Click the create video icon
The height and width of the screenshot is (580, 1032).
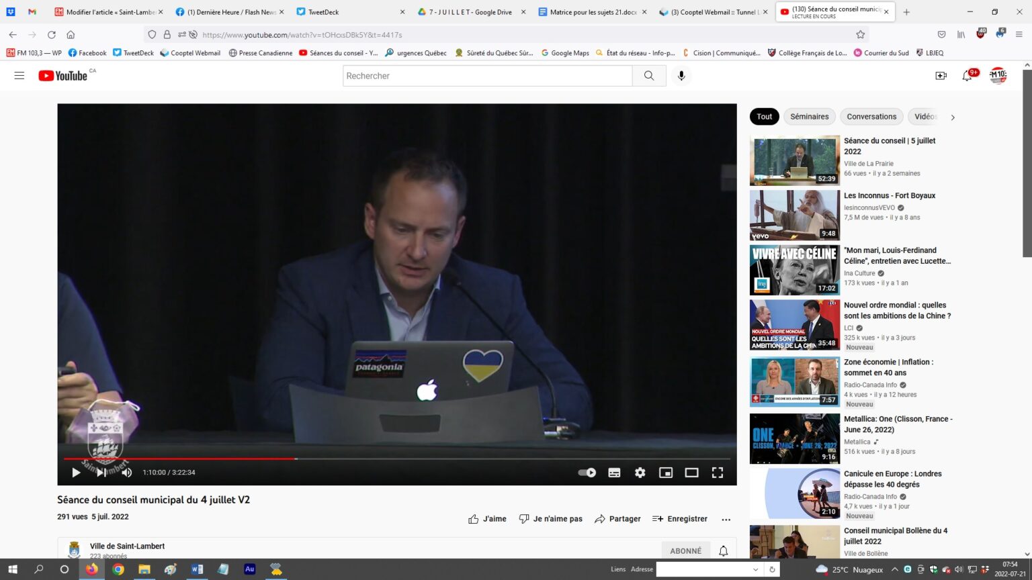[x=941, y=76]
